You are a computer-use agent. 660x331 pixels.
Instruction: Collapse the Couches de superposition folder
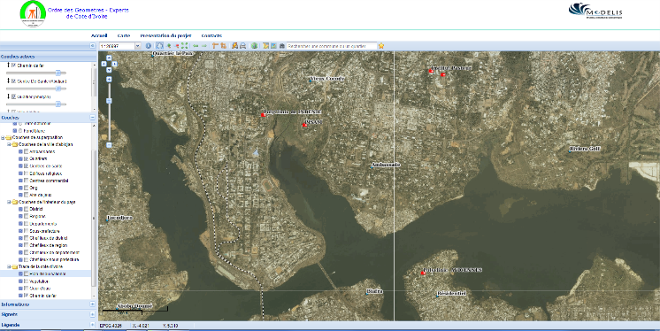[3, 137]
